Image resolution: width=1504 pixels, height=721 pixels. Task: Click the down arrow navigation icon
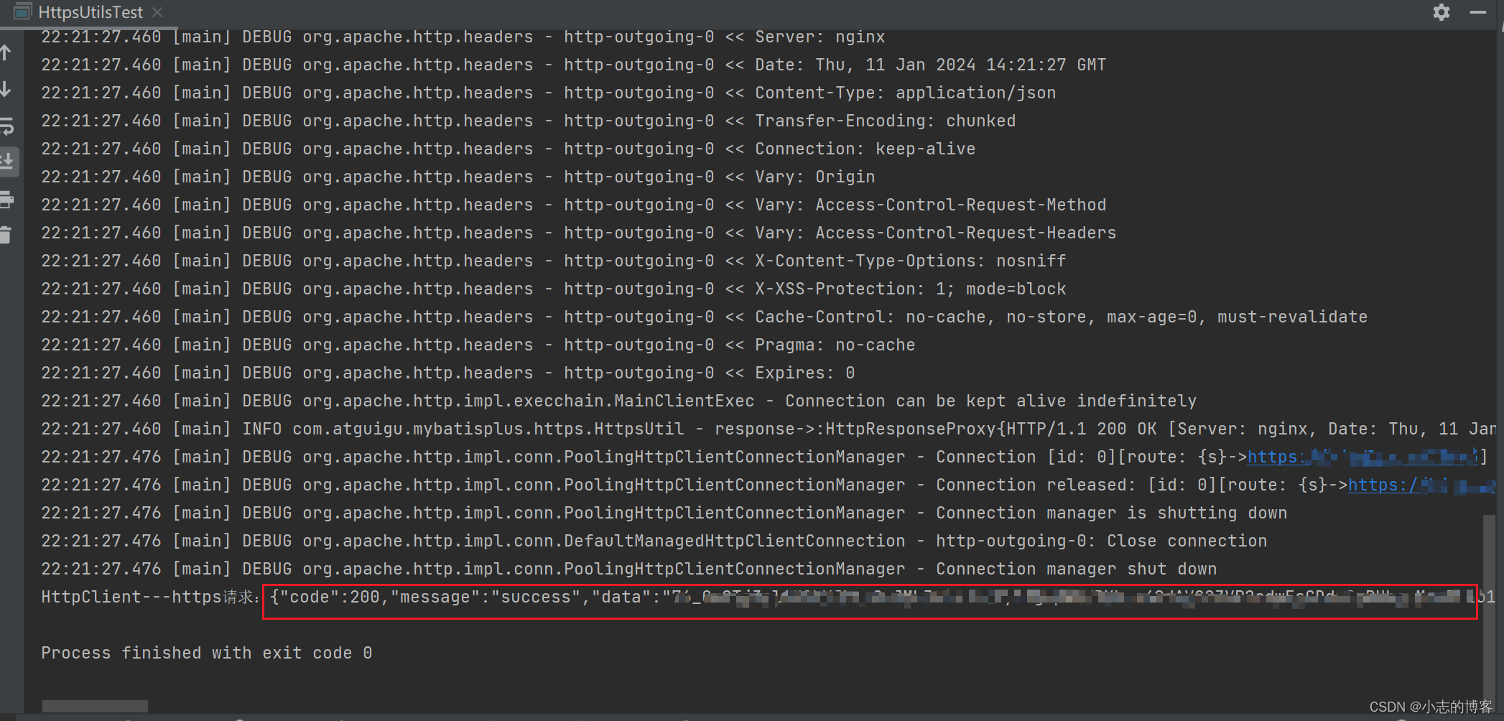[7, 90]
